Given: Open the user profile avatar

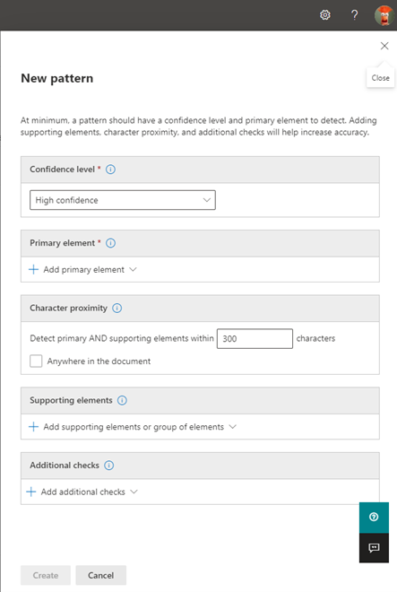Looking at the screenshot, I should [x=384, y=15].
